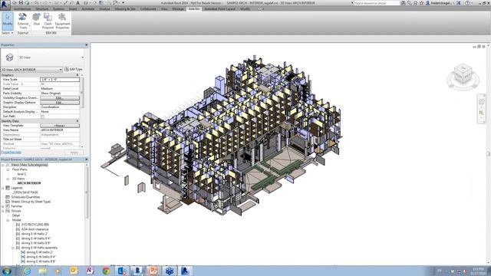This screenshot has width=491, height=276.
Task: Collapse the Identity Data section
Action: 77,121
